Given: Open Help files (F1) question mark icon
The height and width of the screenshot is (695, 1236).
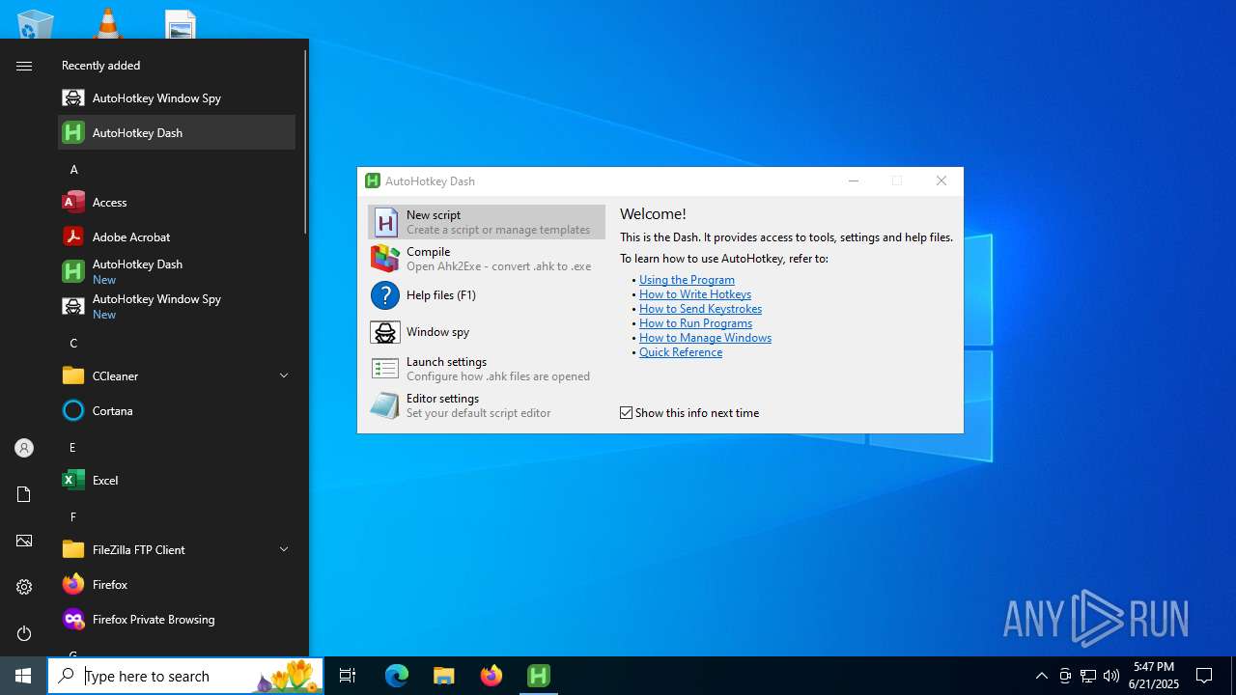Looking at the screenshot, I should tap(385, 295).
